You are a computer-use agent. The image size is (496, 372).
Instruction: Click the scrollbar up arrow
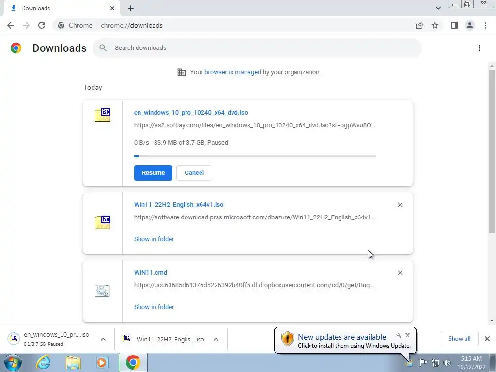(x=492, y=66)
